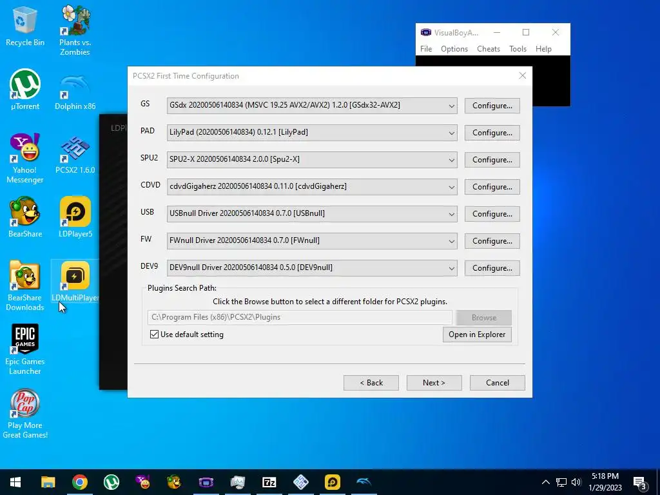Show hidden system tray icons
660x495 pixels.
click(545, 482)
